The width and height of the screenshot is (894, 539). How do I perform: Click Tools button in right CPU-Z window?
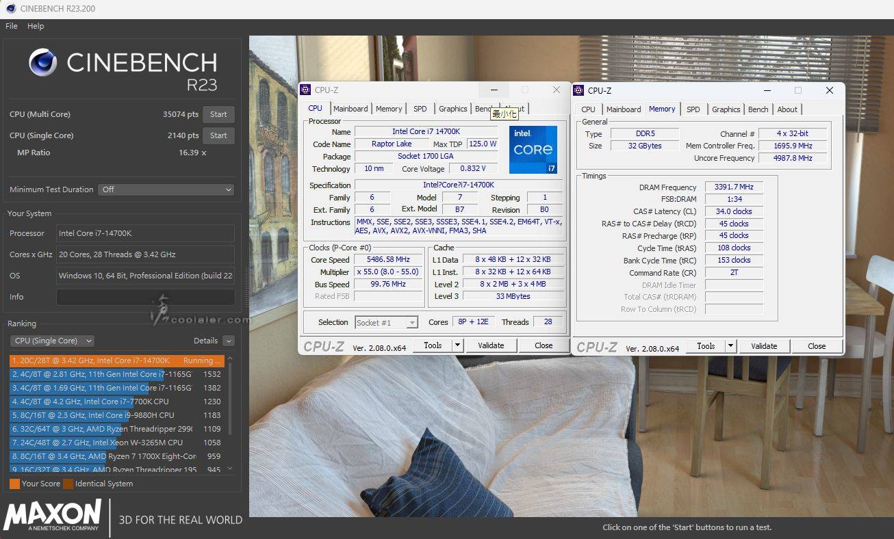706,346
